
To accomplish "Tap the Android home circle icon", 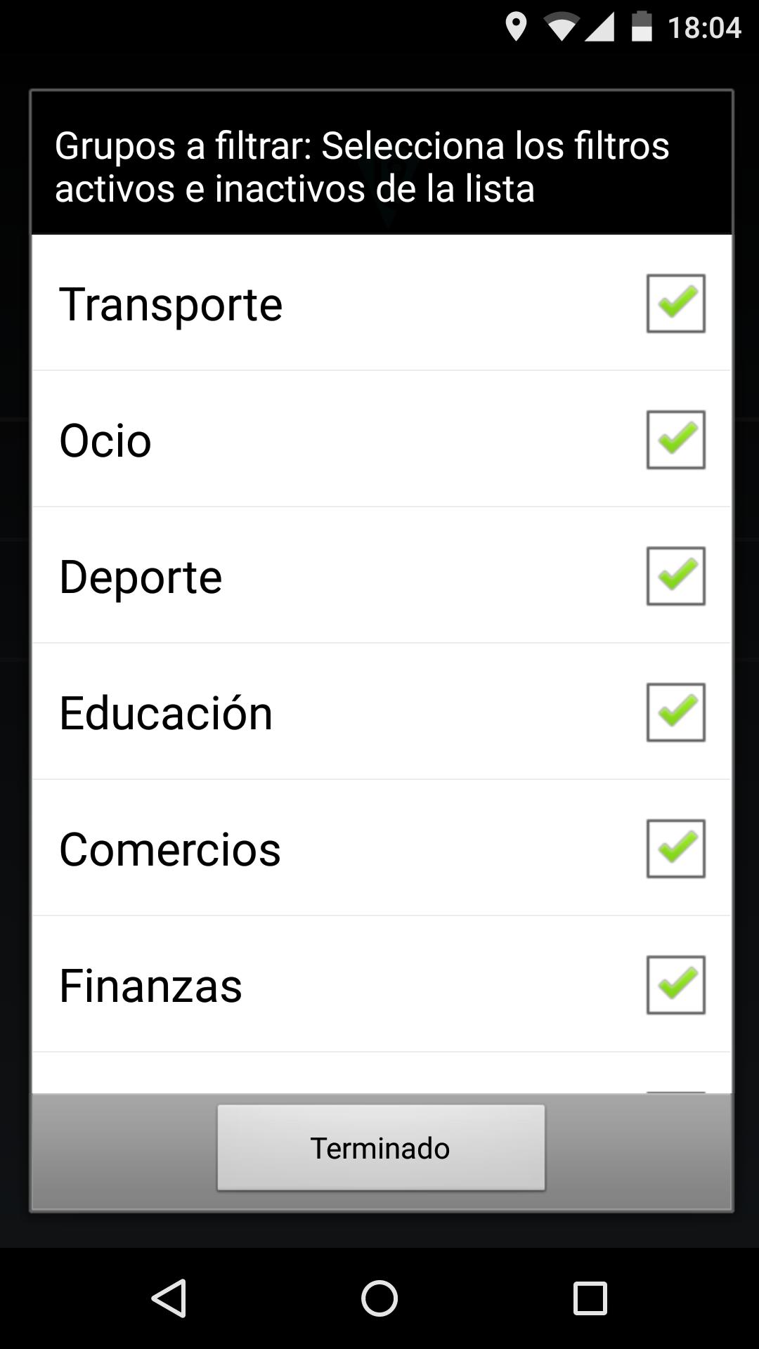I will (x=379, y=1298).
